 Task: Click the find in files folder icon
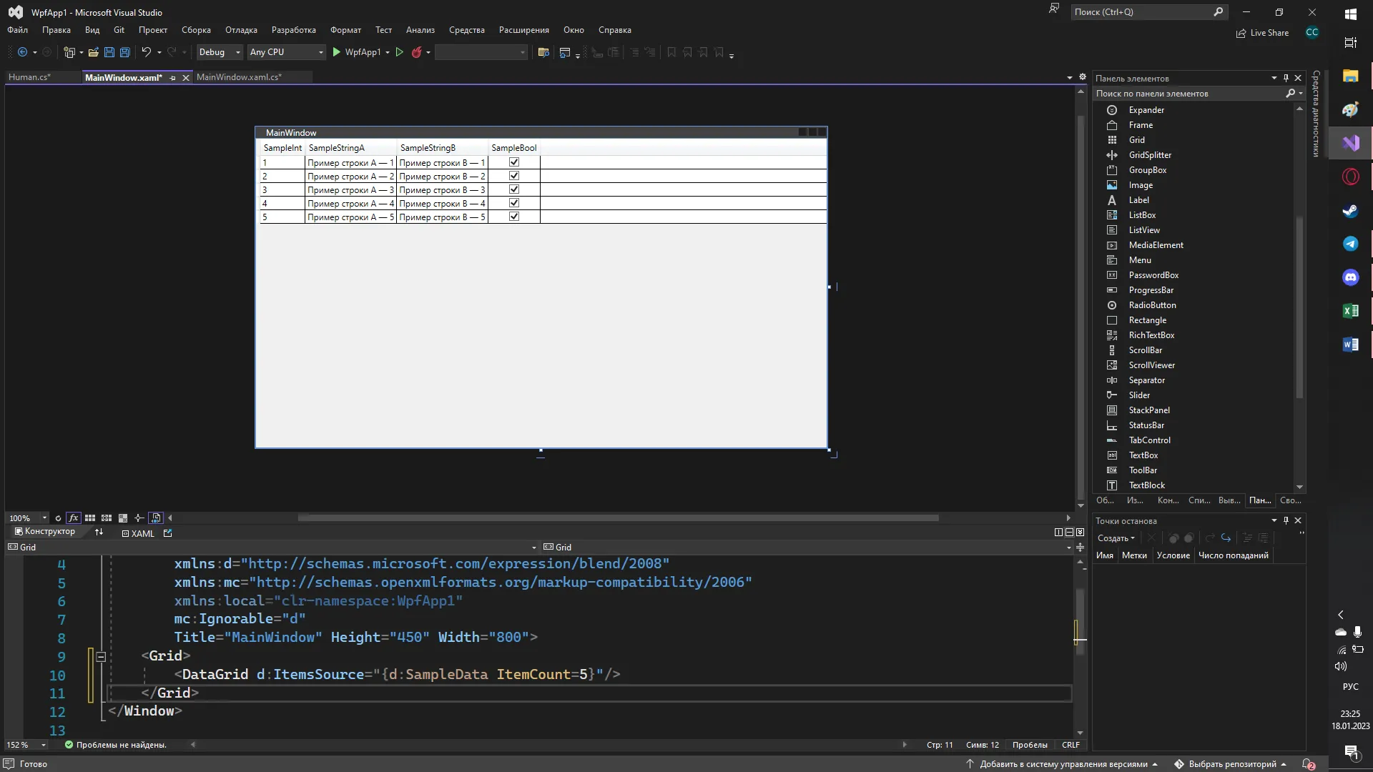click(x=543, y=52)
